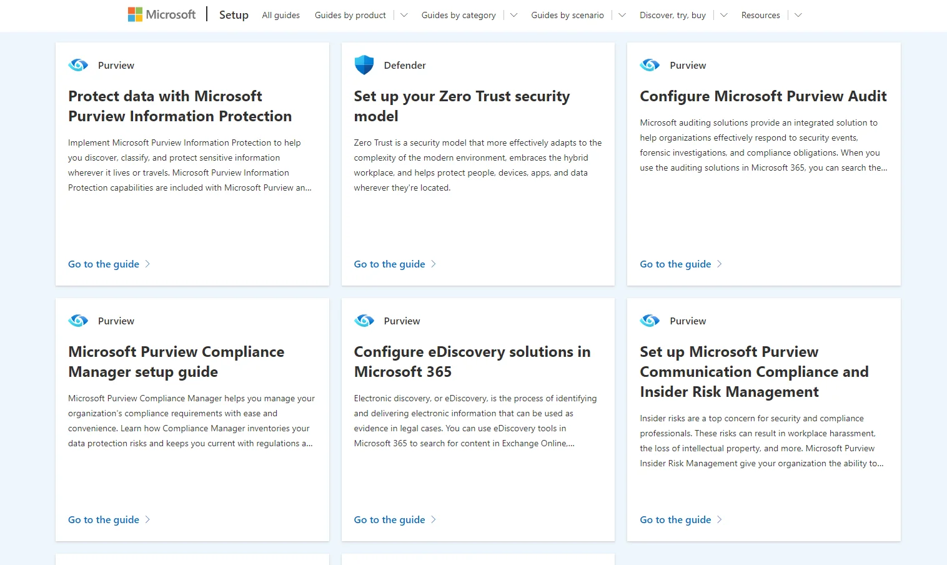The image size is (947, 565).
Task: Click 'Defender' label on Zero Trust card
Action: [405, 65]
